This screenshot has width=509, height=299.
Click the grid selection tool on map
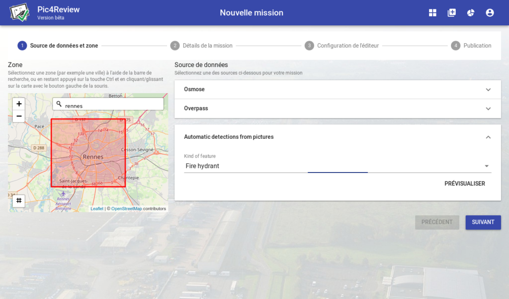click(19, 200)
